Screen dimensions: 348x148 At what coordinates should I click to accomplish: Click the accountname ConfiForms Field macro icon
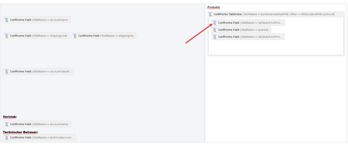tap(6, 20)
